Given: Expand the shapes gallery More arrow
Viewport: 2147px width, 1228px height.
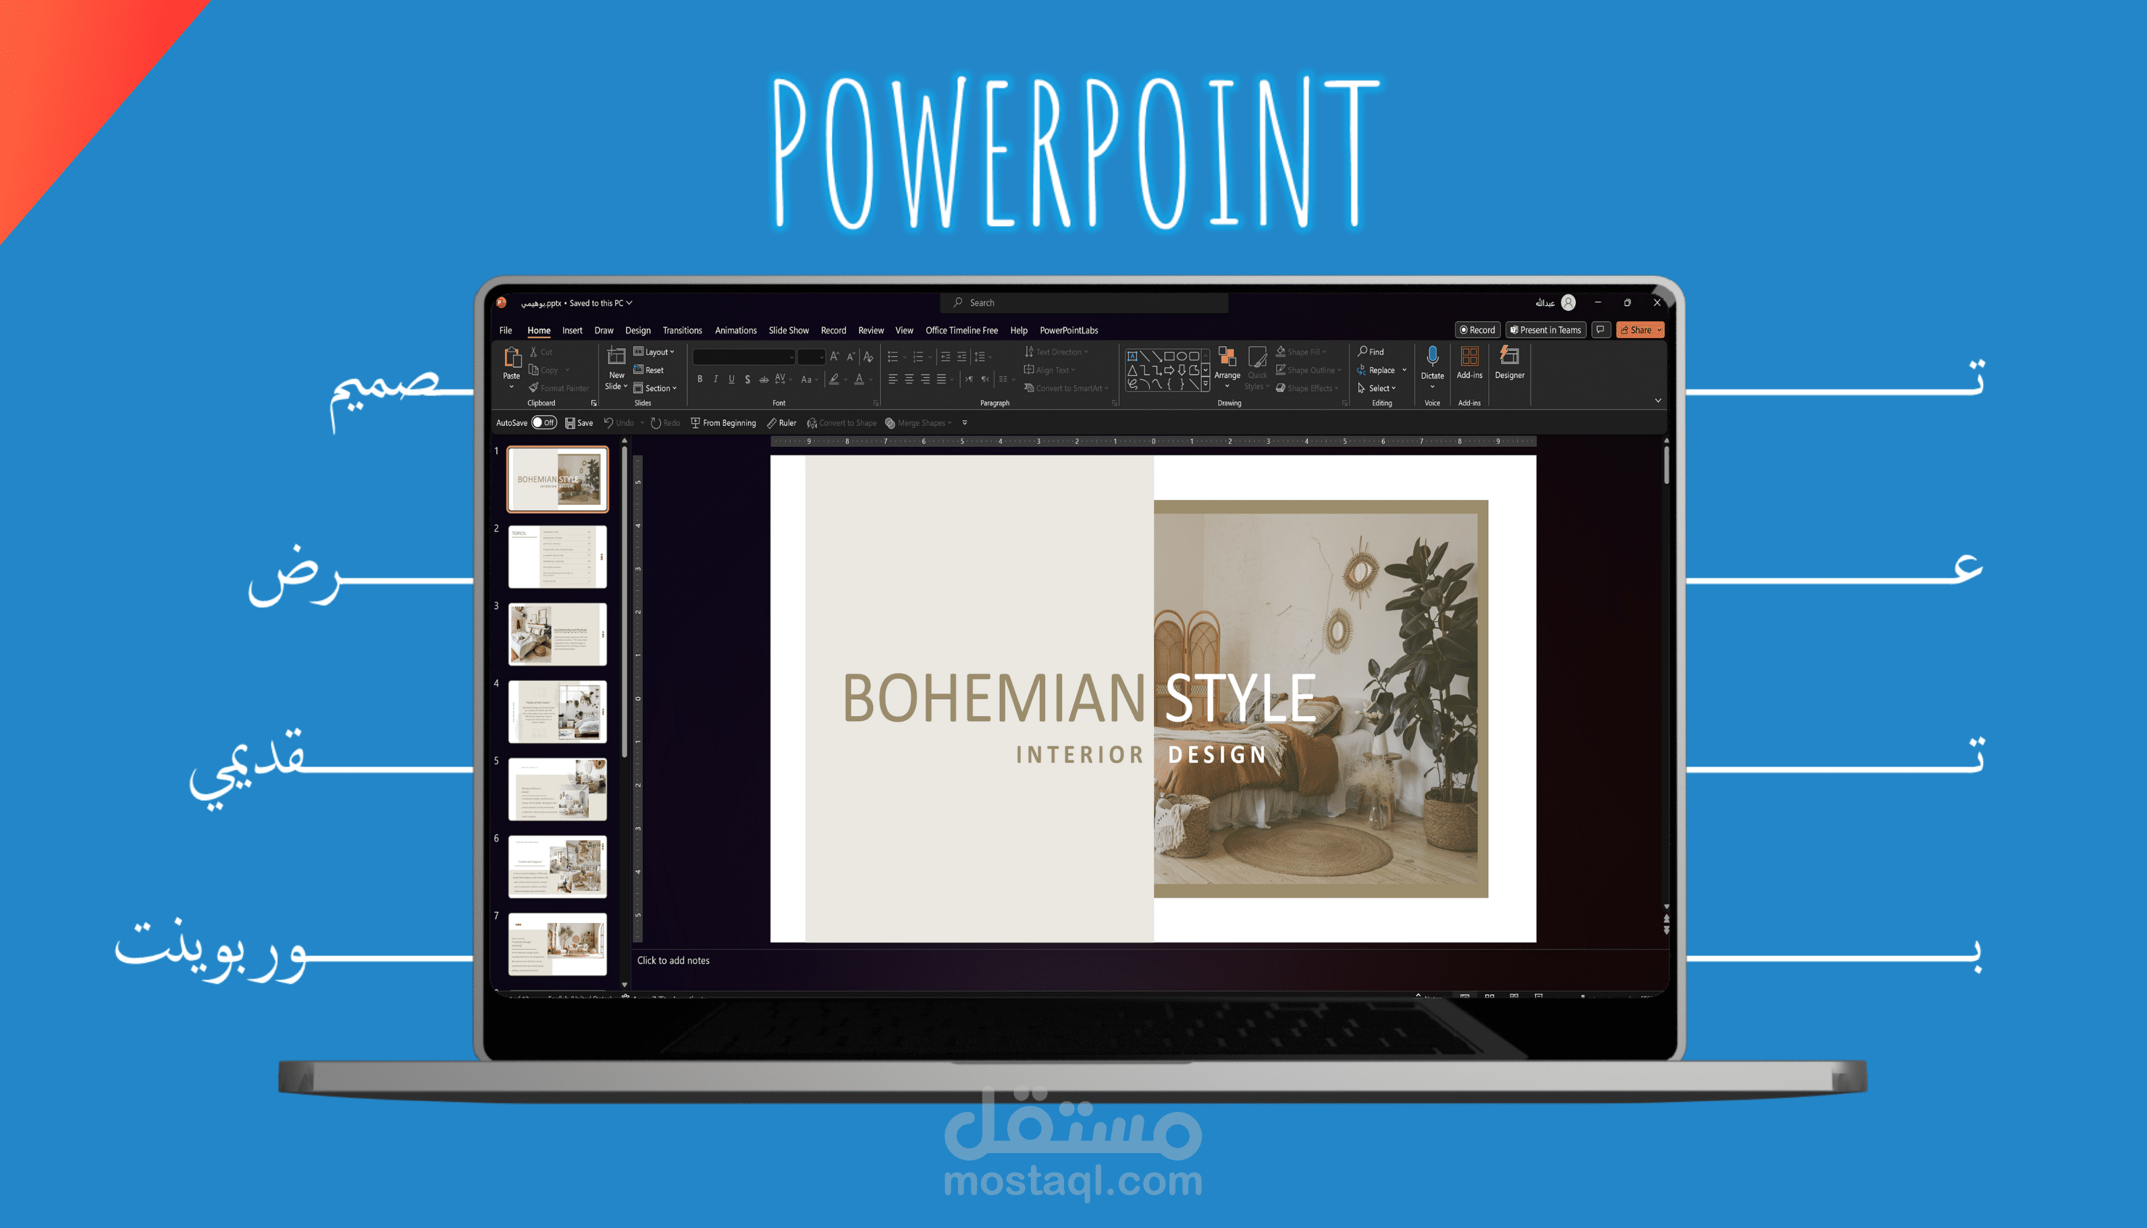Looking at the screenshot, I should pos(1205,385).
